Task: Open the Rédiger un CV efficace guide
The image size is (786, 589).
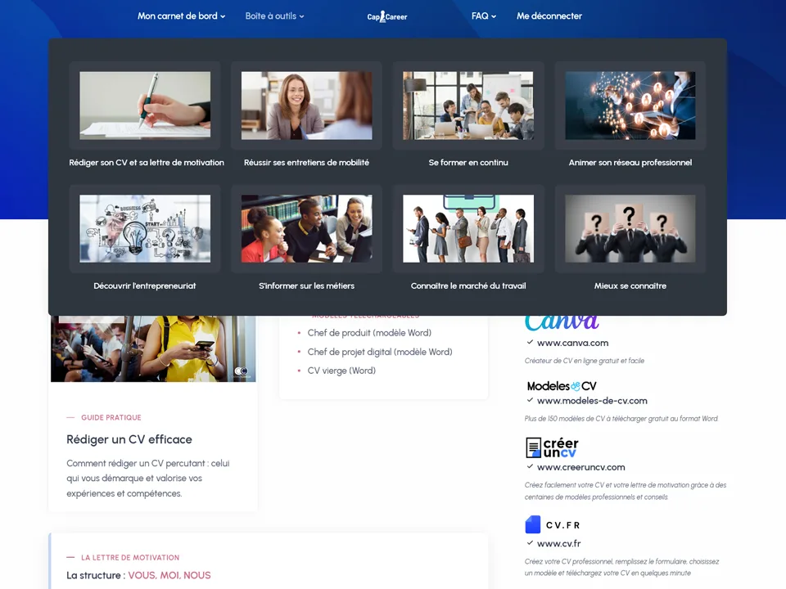Action: coord(129,439)
